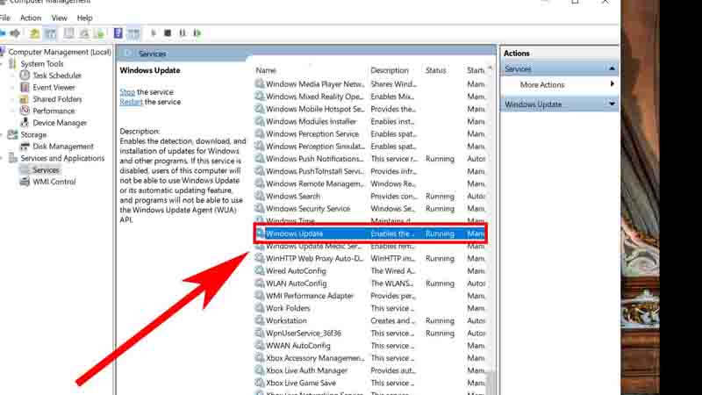This screenshot has height=395, width=702.
Task: Click the Help toolbar icon
Action: [118, 33]
